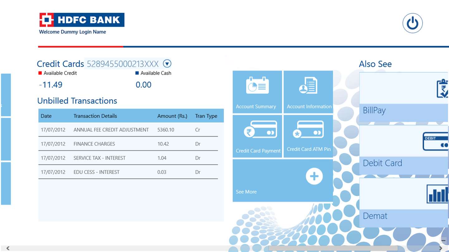Click the amount 5360.10

(166, 130)
